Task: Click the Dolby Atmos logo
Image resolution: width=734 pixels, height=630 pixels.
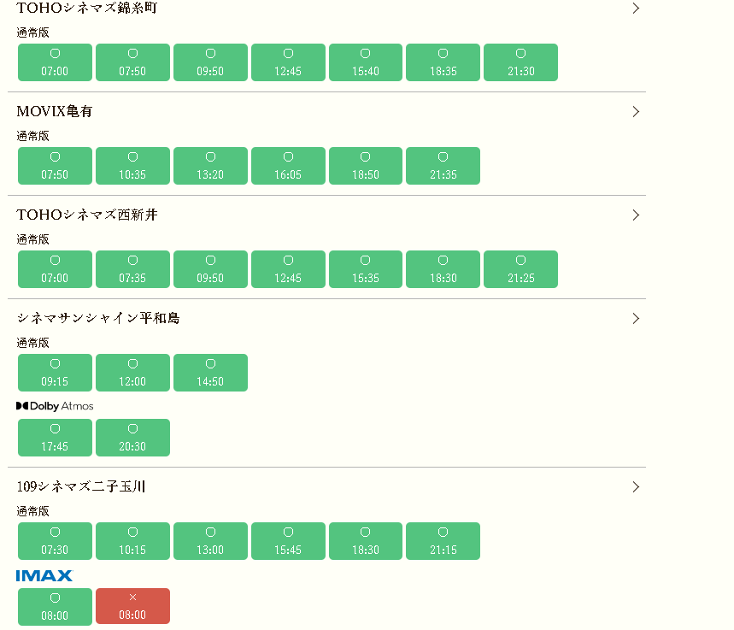Action: (x=55, y=406)
